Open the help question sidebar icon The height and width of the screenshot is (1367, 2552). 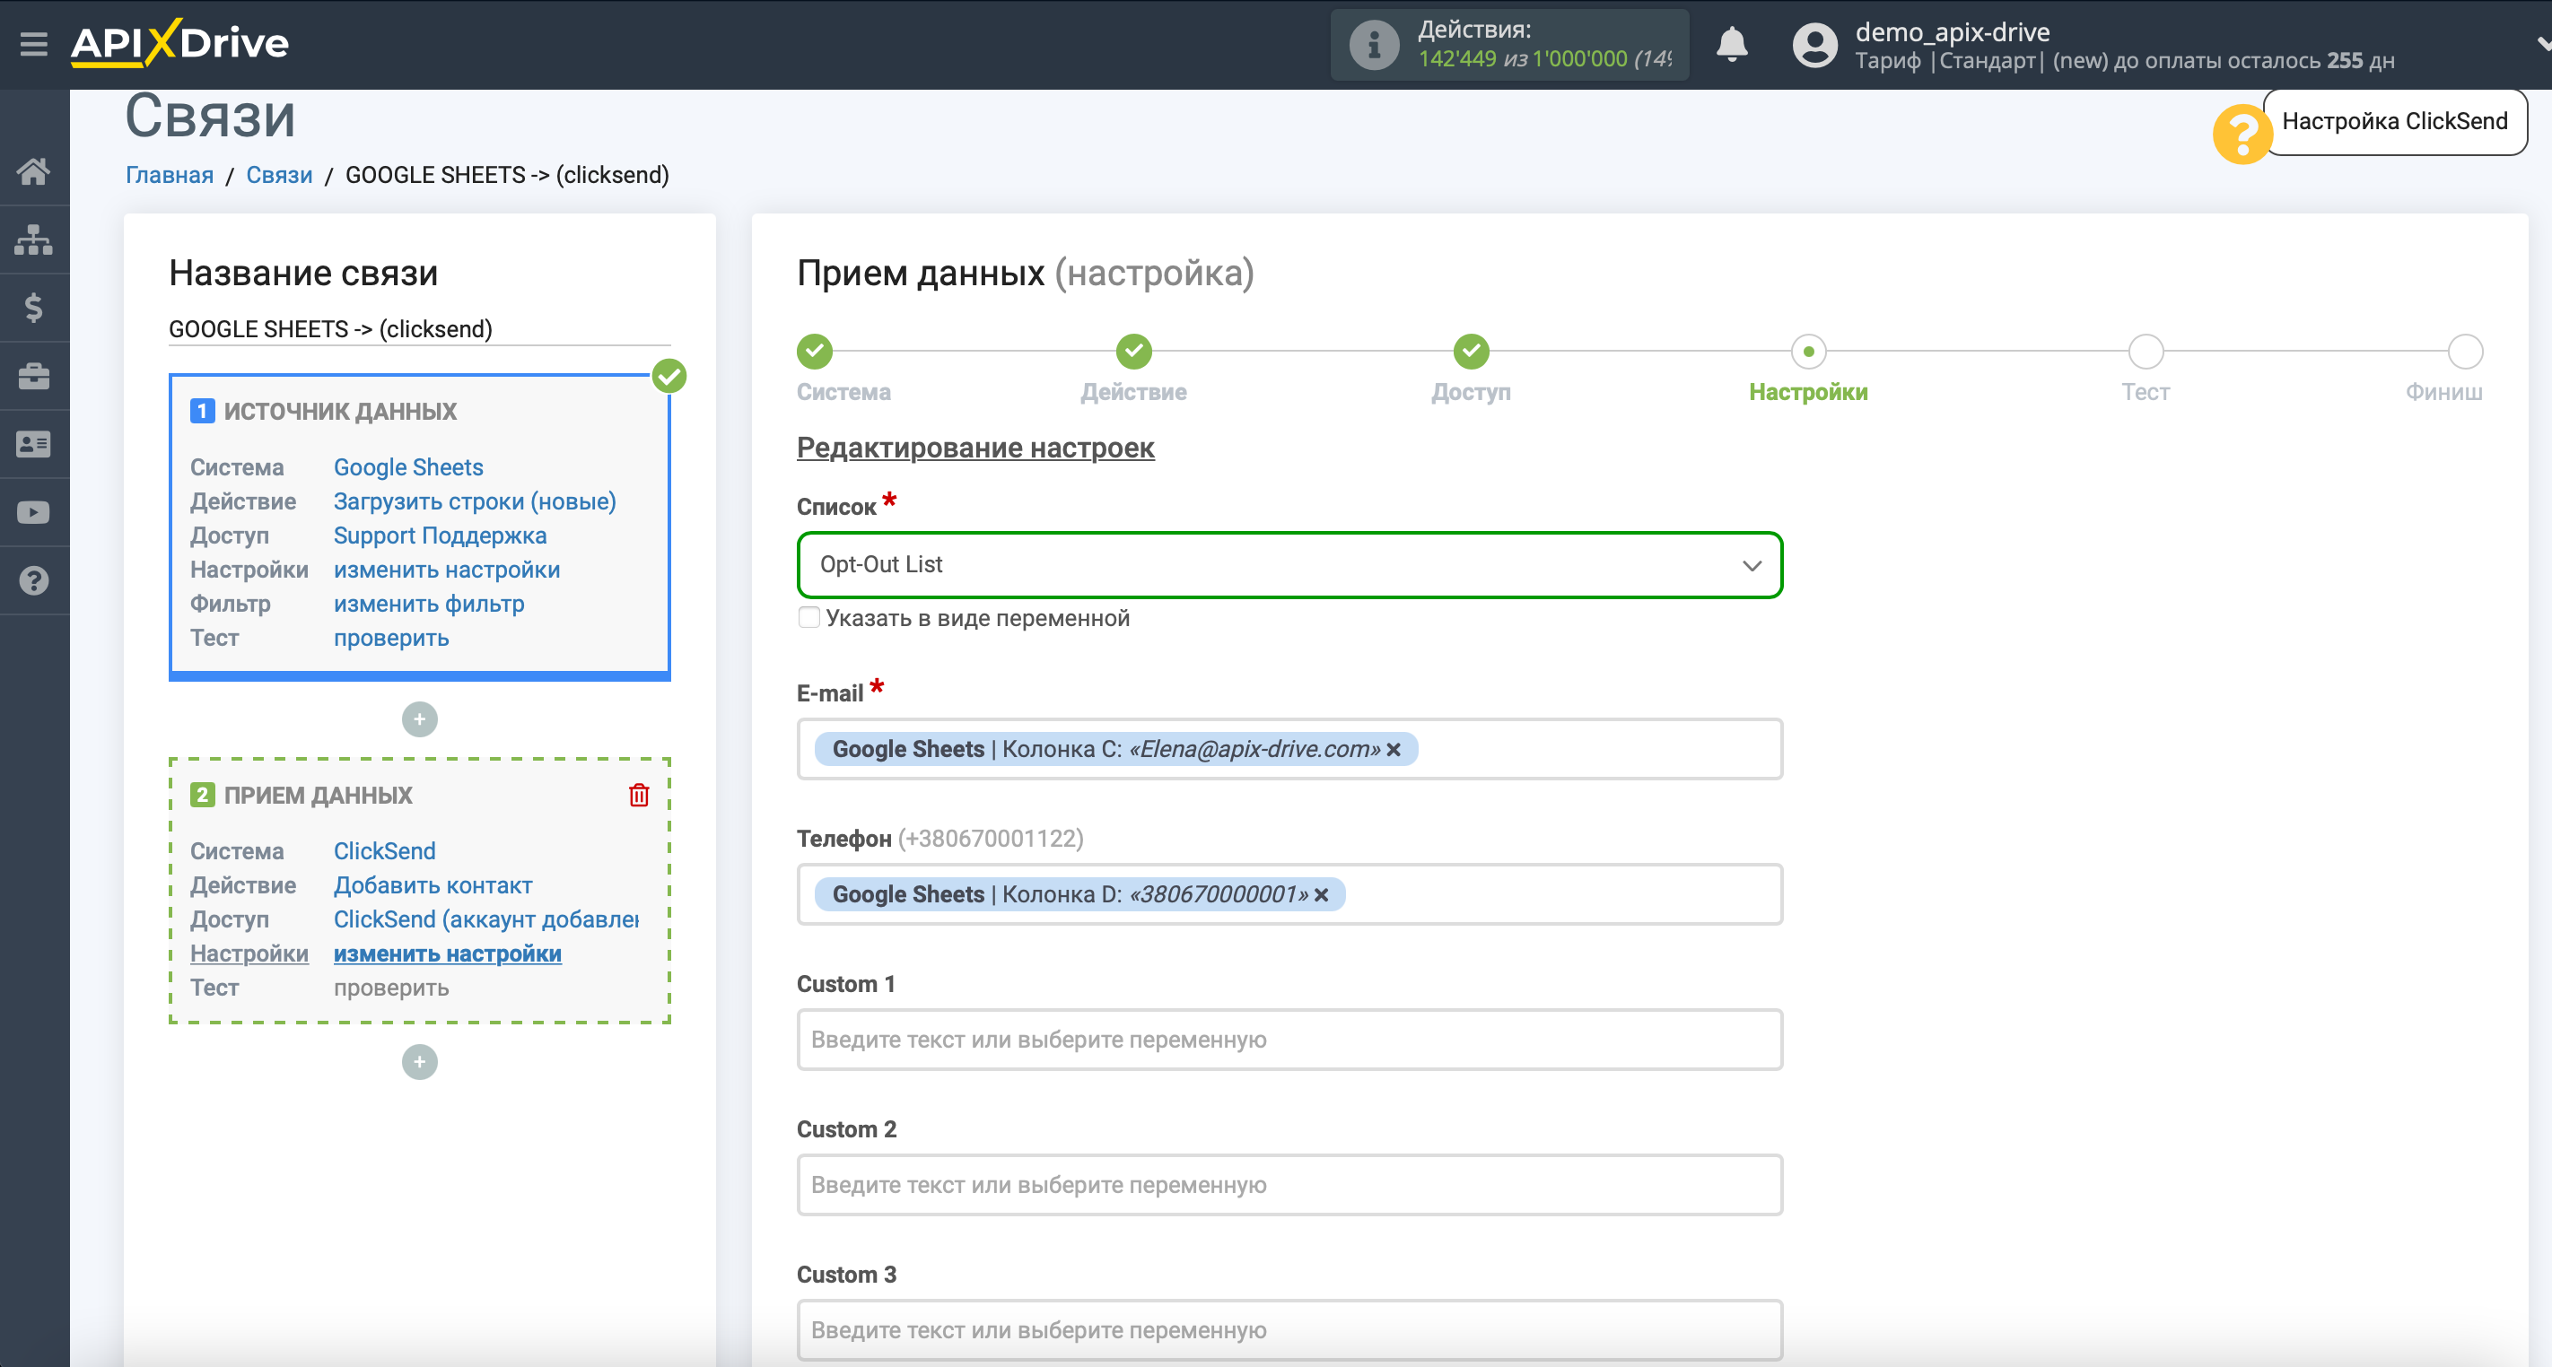tap(34, 580)
